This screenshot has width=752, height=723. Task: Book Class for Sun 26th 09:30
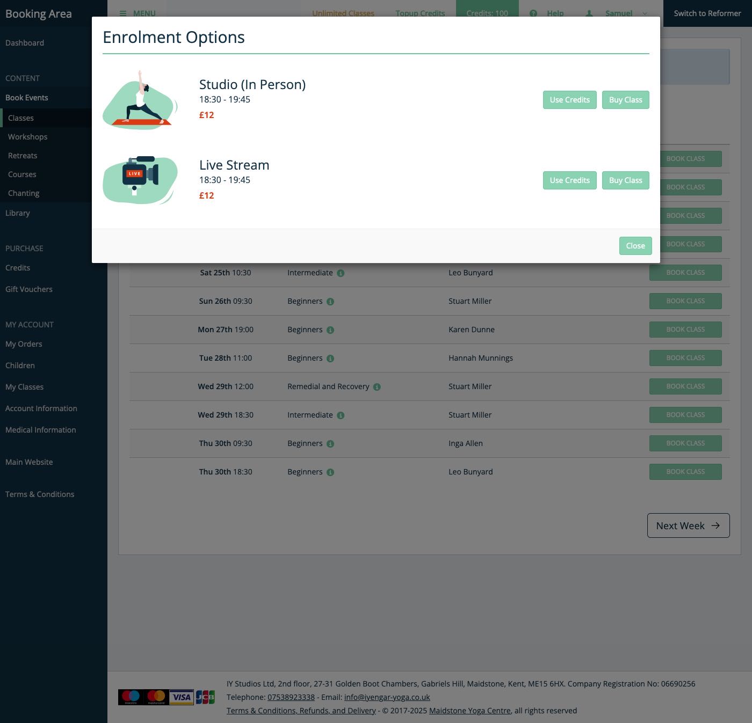pyautogui.click(x=685, y=301)
